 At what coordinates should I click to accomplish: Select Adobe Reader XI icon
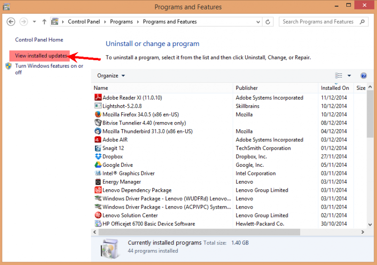(x=98, y=97)
